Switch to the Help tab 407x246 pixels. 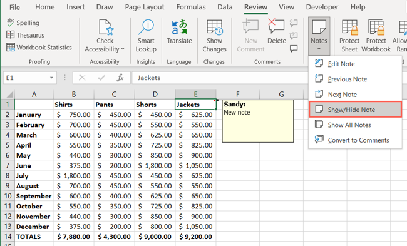358,7
